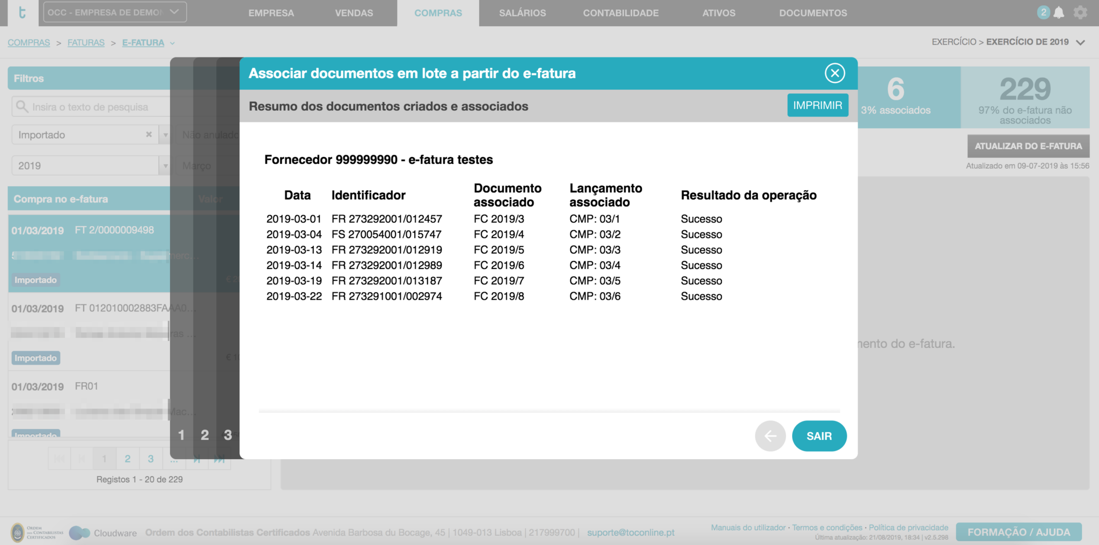Open the EMPRESA menu
This screenshot has width=1099, height=545.
point(271,13)
